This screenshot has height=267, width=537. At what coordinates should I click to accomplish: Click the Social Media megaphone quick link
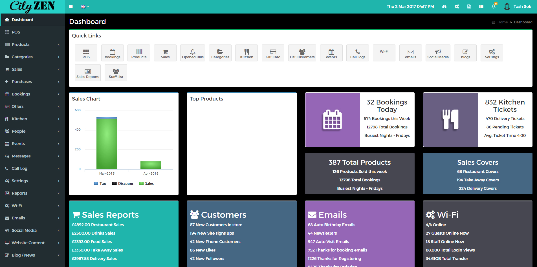coord(438,52)
